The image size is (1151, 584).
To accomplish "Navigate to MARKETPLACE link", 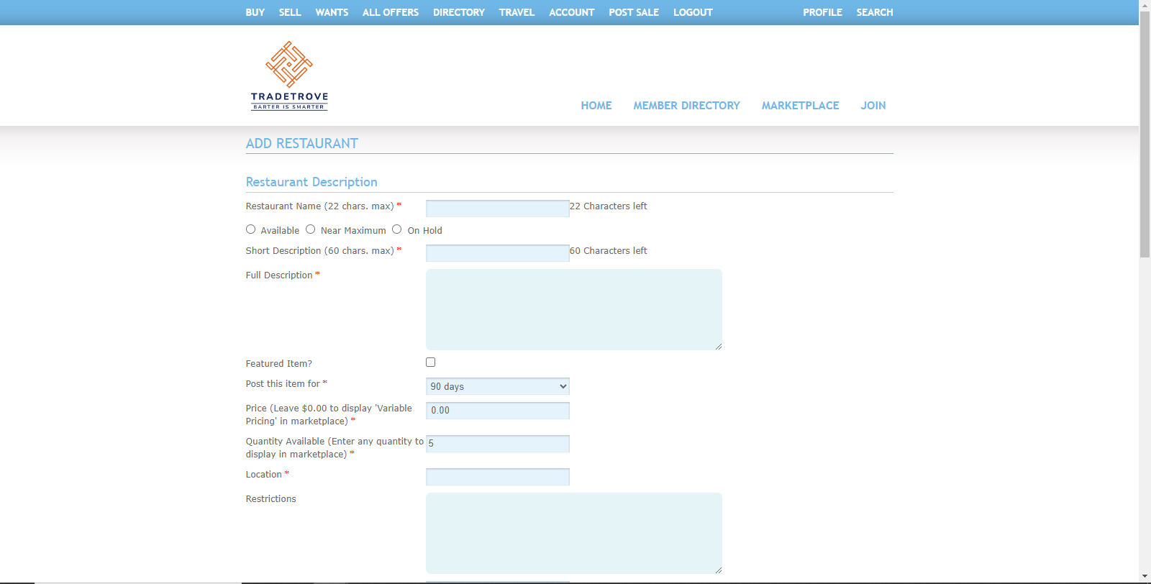I will [x=800, y=106].
